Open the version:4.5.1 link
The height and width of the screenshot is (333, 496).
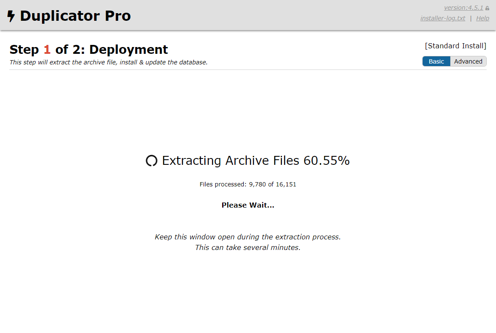(463, 8)
